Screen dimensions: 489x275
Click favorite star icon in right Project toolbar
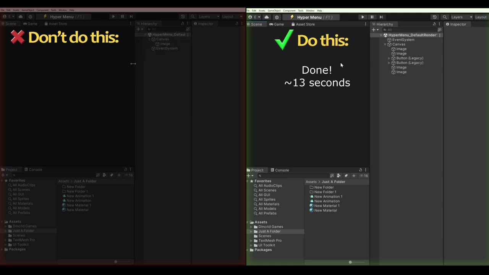click(x=354, y=176)
